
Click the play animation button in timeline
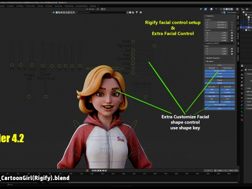(x=100, y=171)
